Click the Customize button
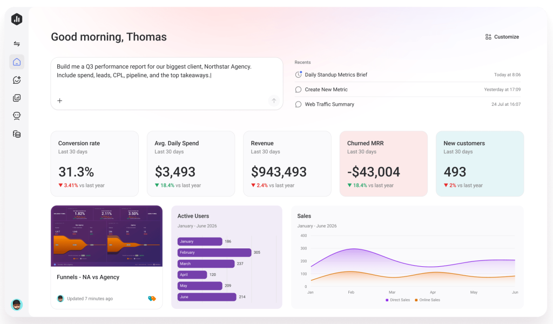The width and height of the screenshot is (553, 324). pos(502,37)
